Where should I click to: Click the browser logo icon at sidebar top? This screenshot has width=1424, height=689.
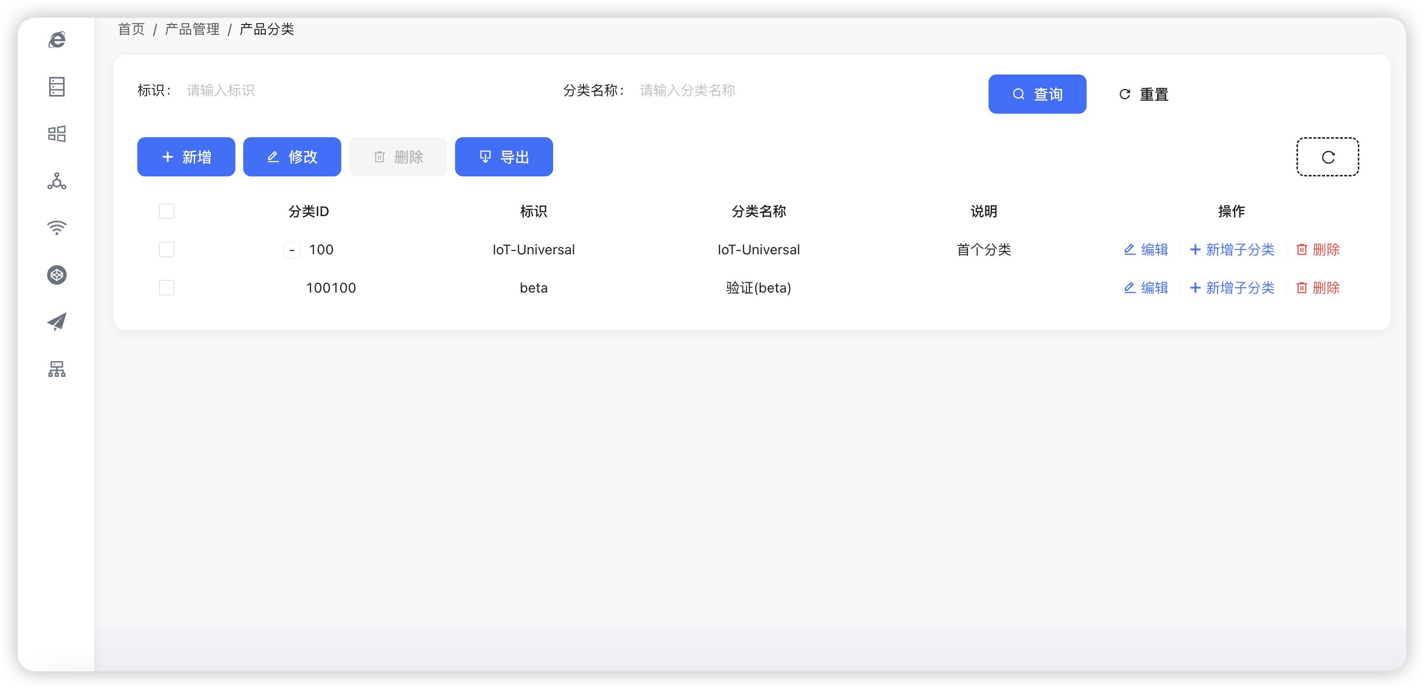click(x=57, y=39)
